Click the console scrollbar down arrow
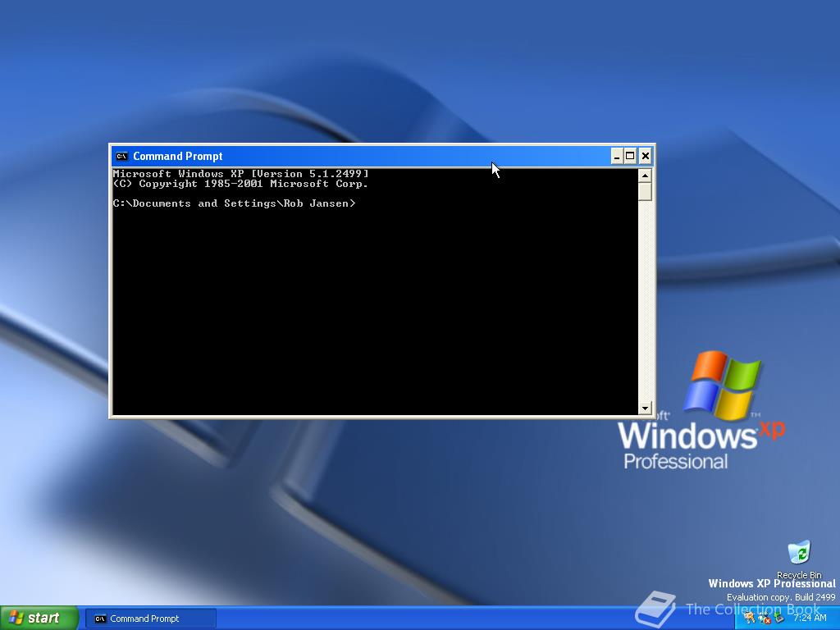Viewport: 840px width, 630px height. (645, 409)
